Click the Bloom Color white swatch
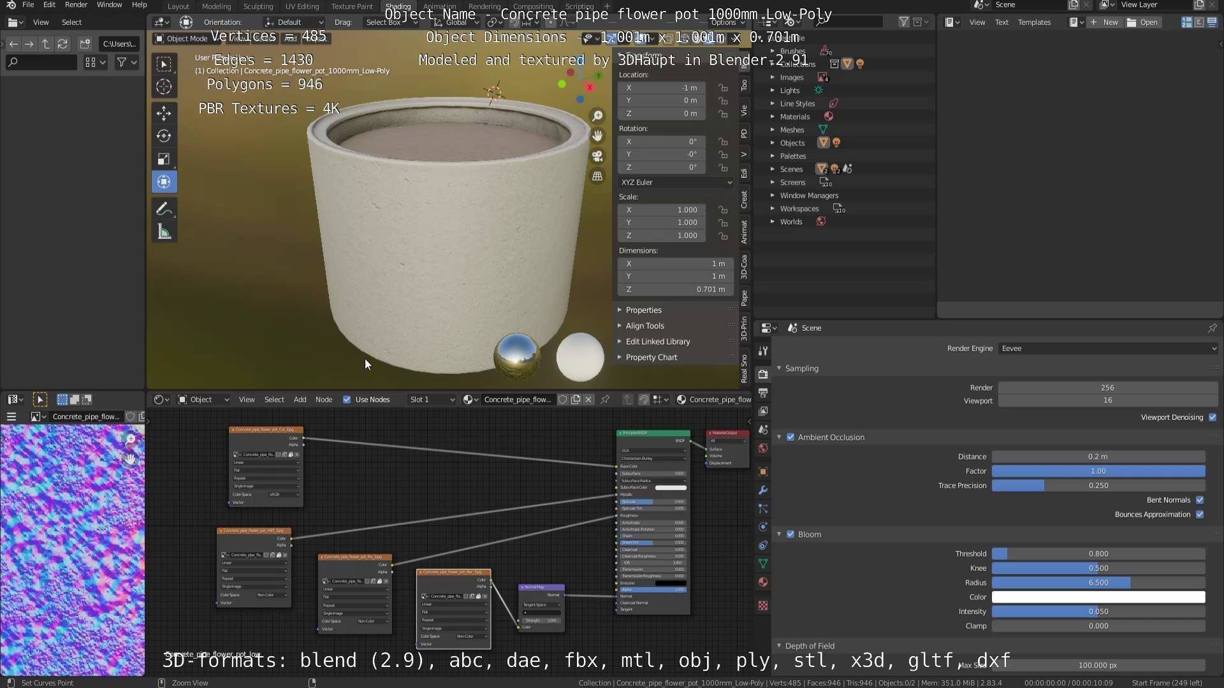The height and width of the screenshot is (688, 1224). [1098, 597]
